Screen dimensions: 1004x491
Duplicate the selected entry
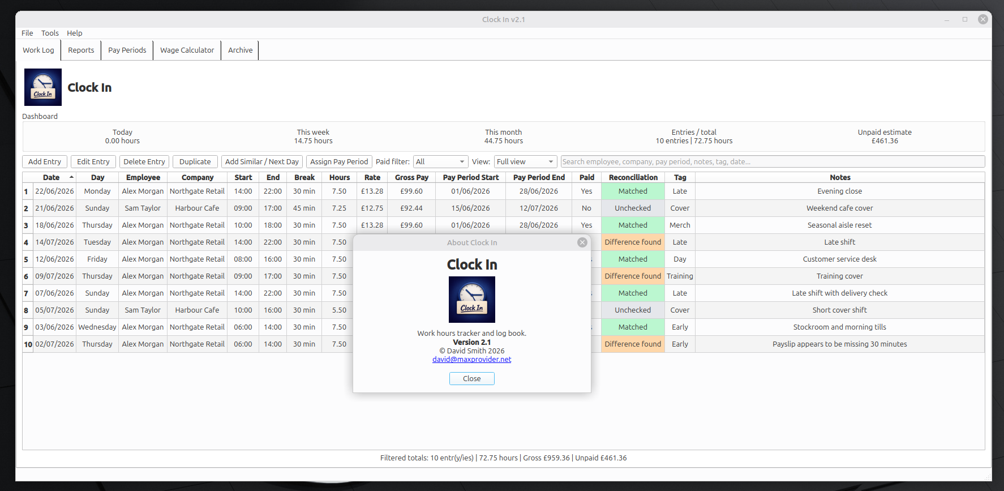point(195,162)
